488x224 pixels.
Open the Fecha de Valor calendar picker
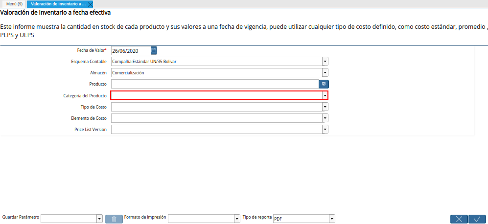click(154, 50)
